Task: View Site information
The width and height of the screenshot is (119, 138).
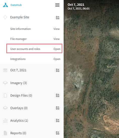Action: pos(57,29)
